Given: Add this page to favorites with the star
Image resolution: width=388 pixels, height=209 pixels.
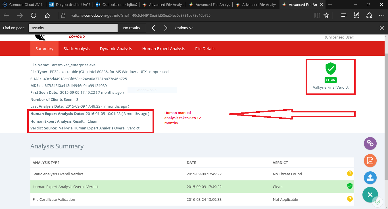Looking at the screenshot, I should (326, 16).
